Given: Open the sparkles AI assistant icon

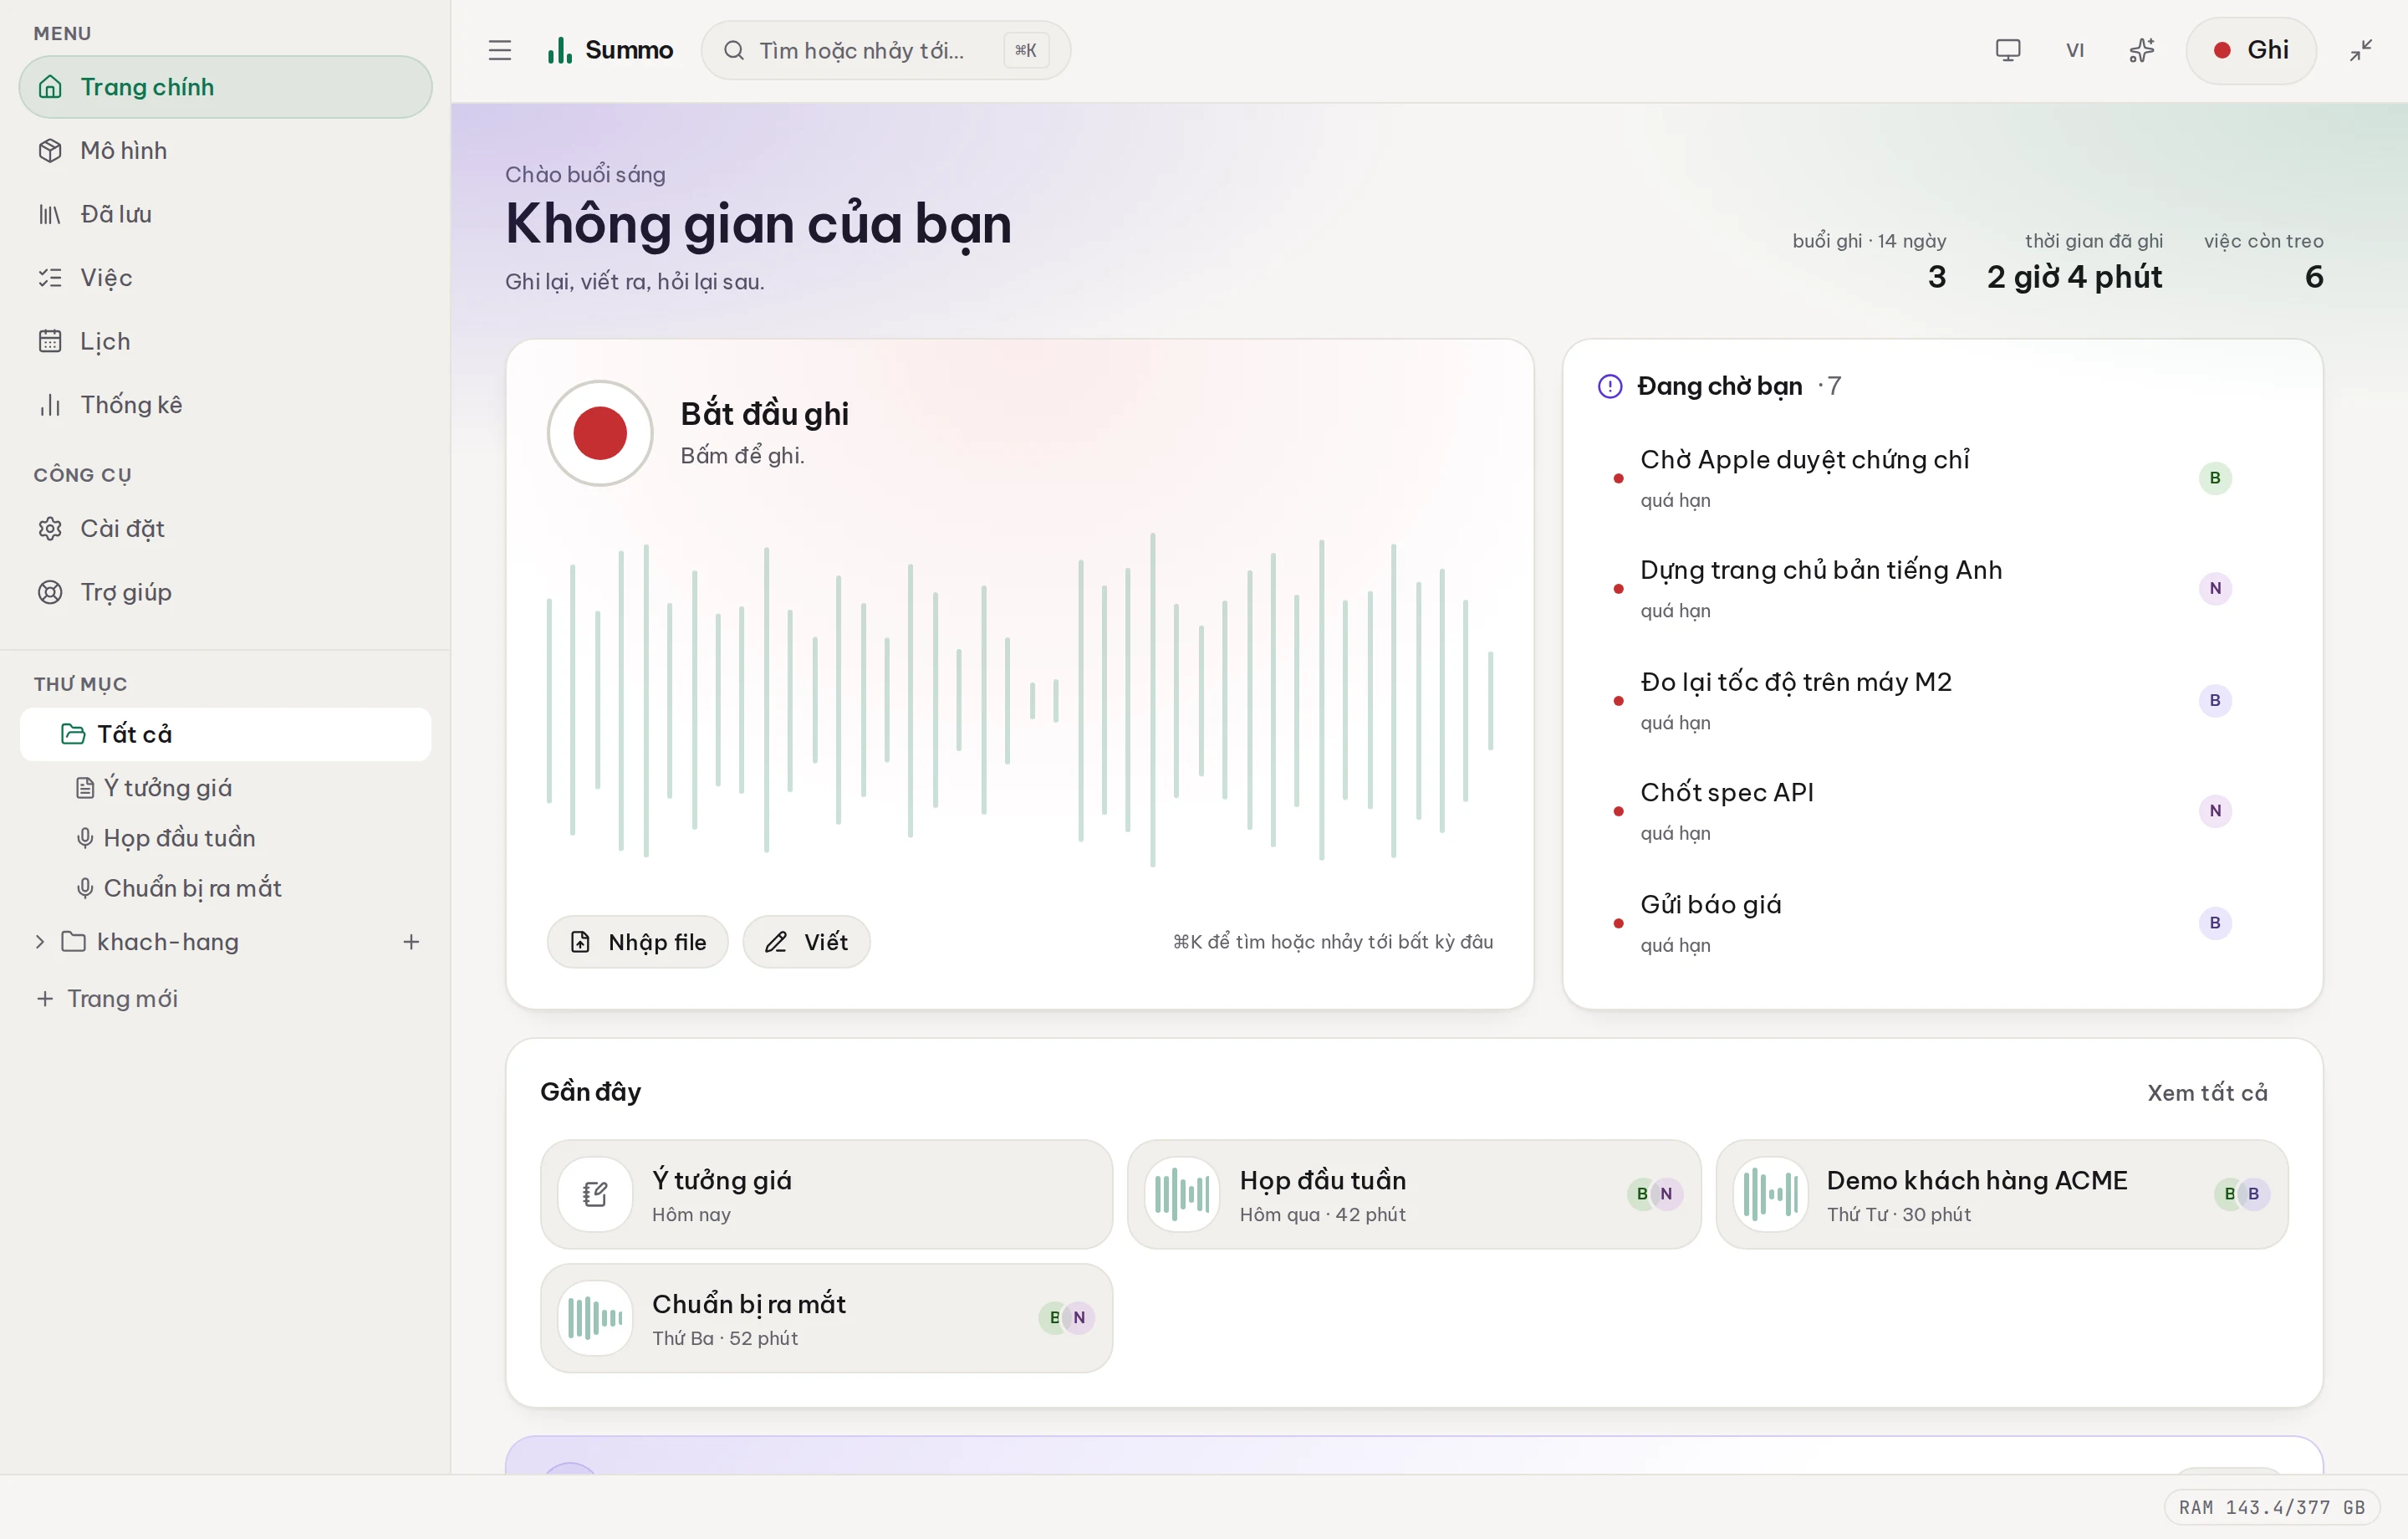Looking at the screenshot, I should point(2141,50).
